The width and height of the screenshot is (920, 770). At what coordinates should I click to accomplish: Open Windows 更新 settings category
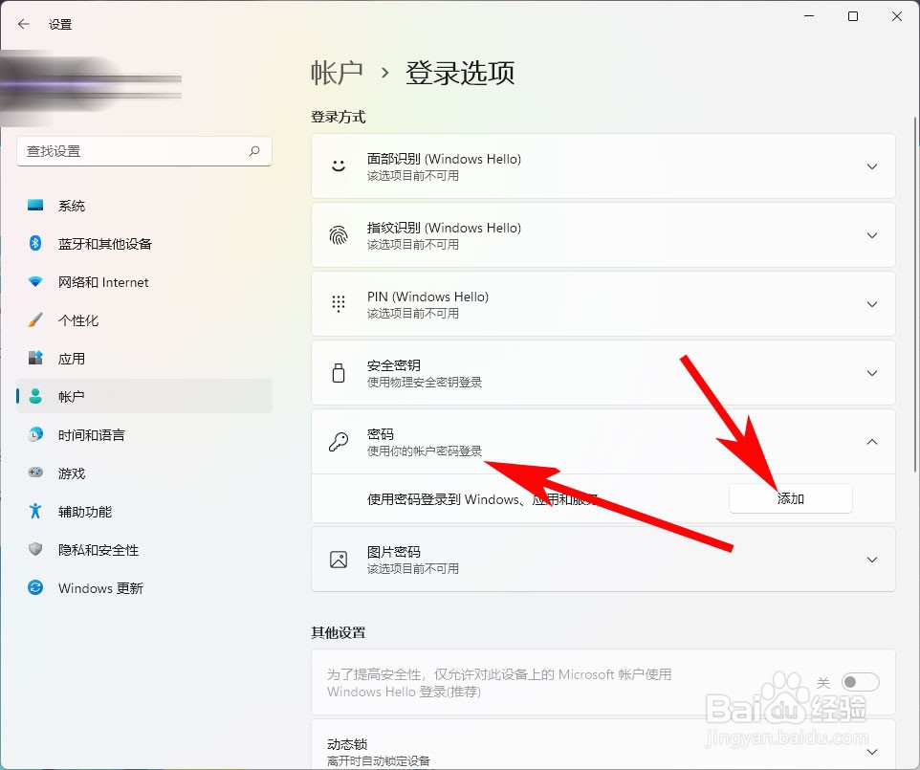144,588
